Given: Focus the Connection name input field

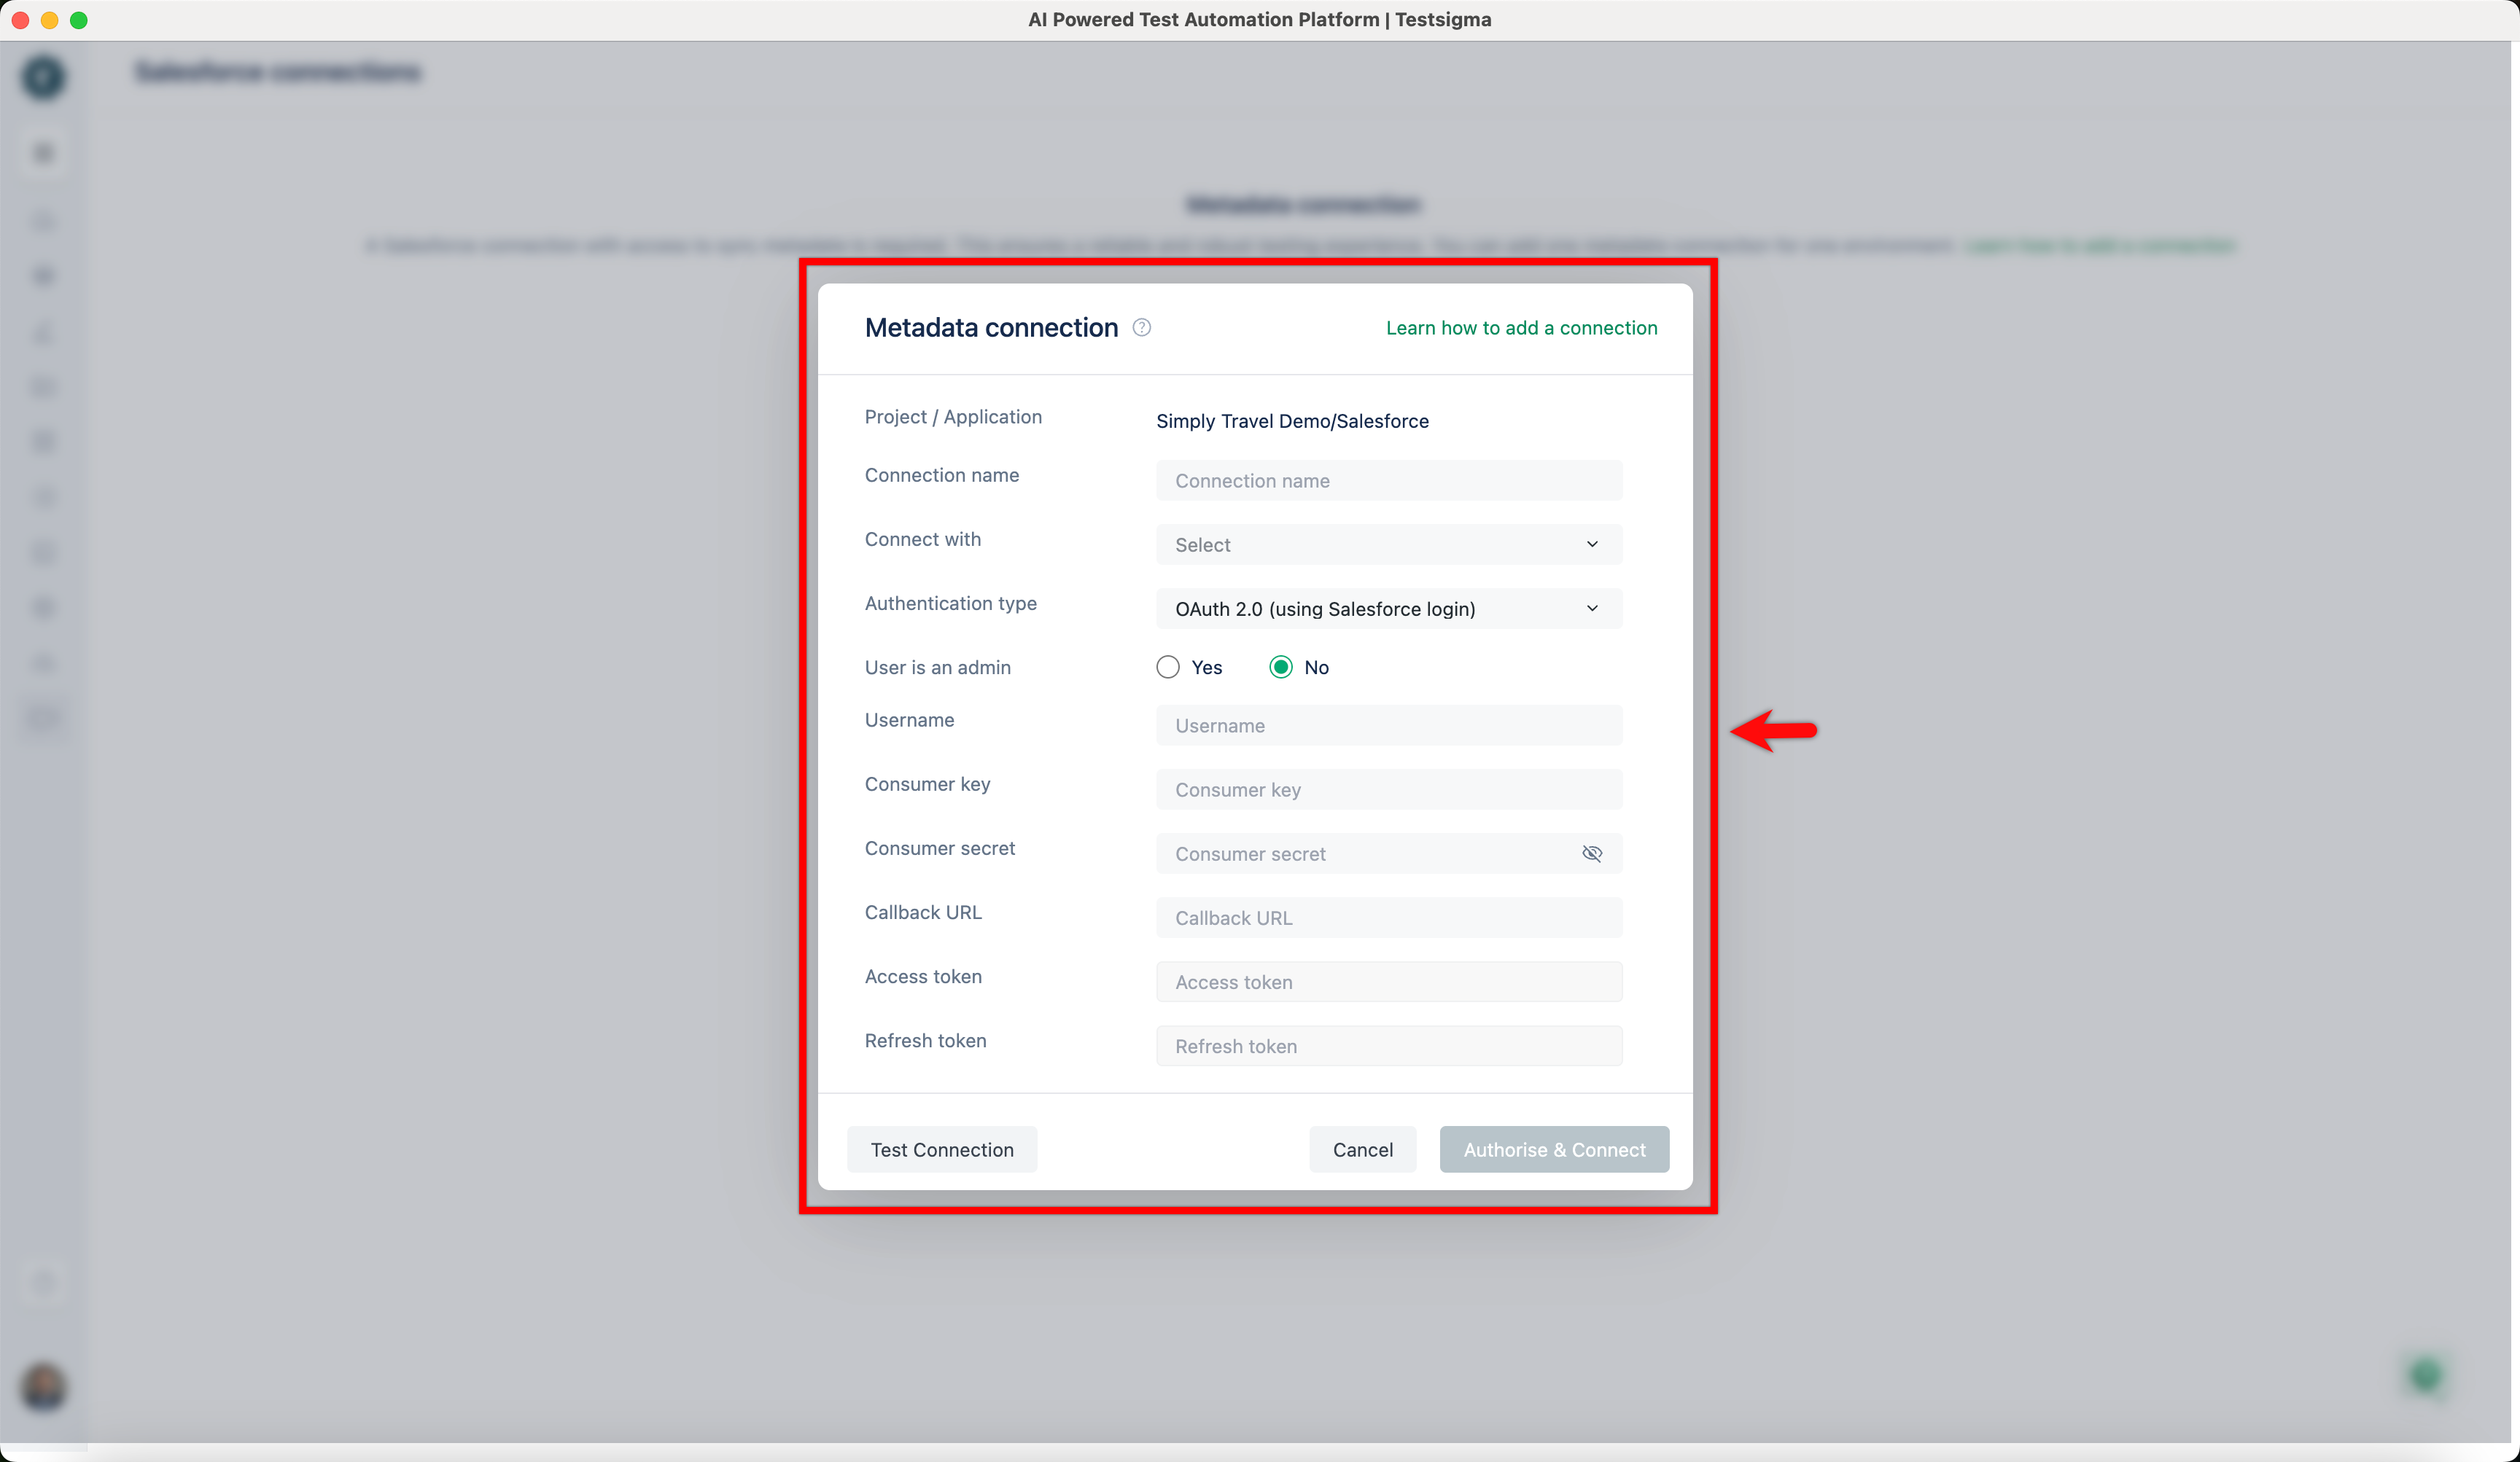Looking at the screenshot, I should 1388,481.
